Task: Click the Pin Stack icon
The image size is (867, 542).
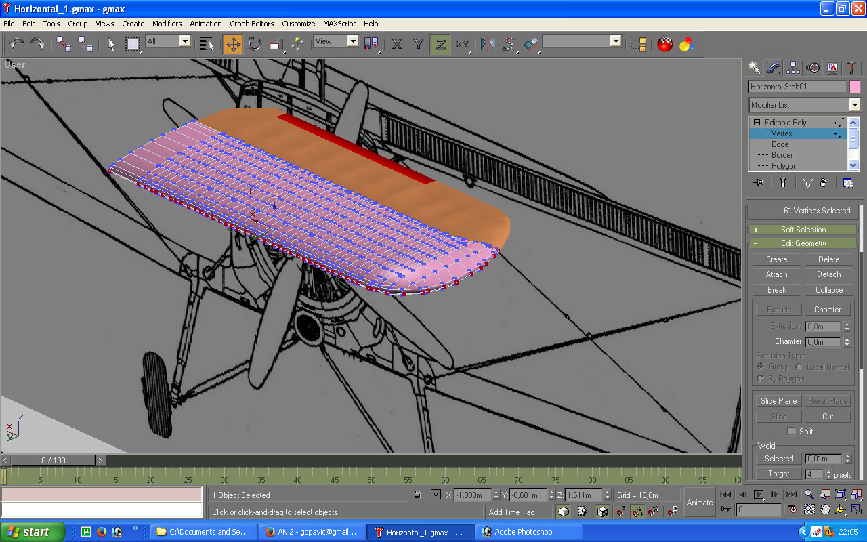Action: 758,182
